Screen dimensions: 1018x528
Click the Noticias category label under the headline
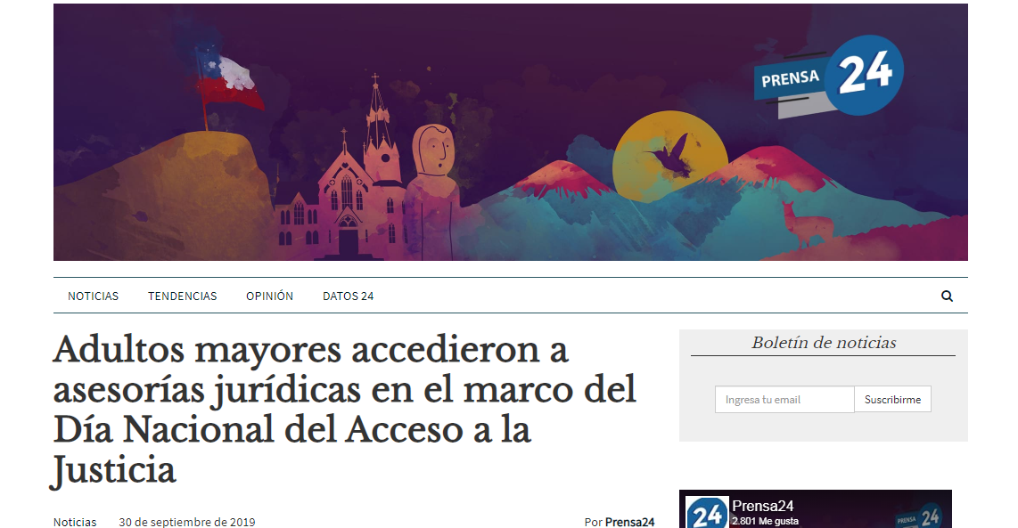click(74, 522)
